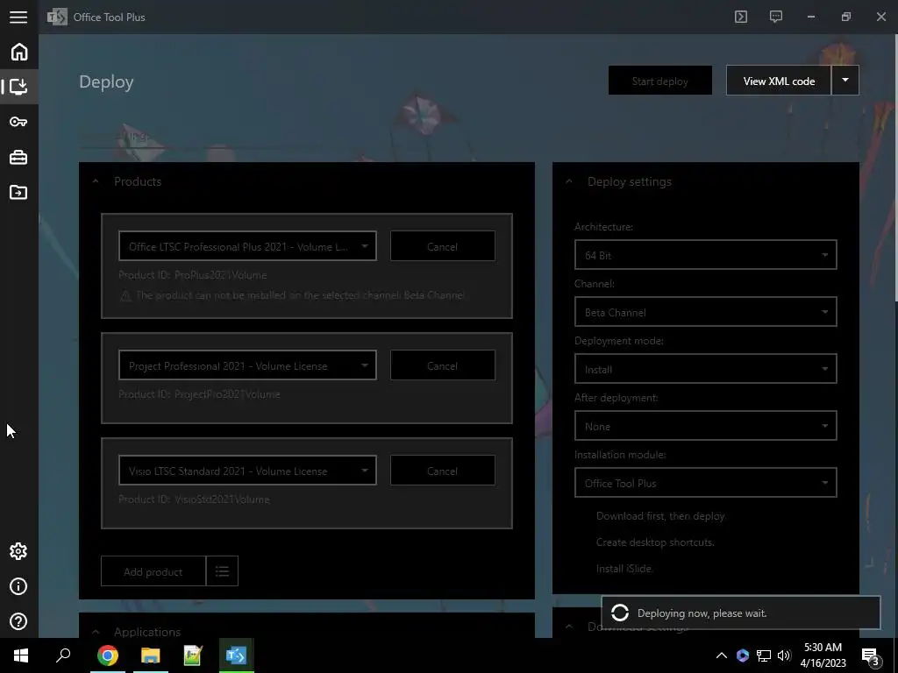Image resolution: width=898 pixels, height=673 pixels.
Task: Show hidden system tray icons
Action: coord(722,655)
